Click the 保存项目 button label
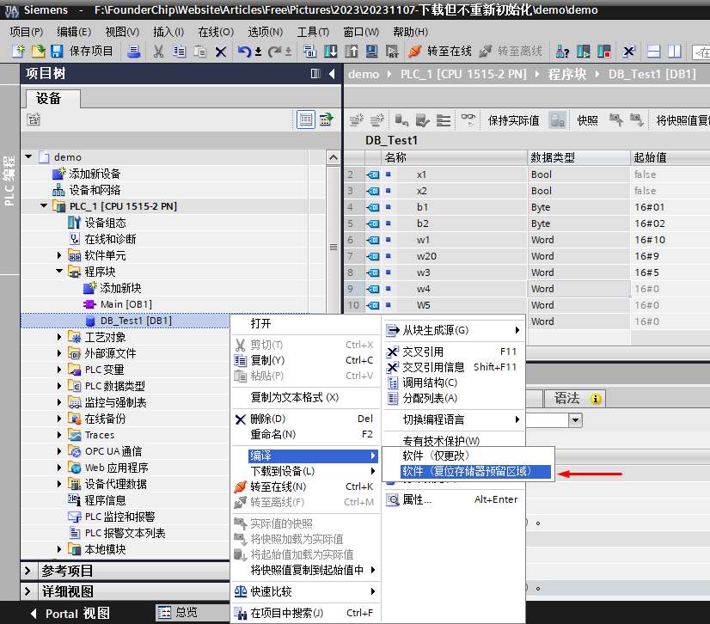The image size is (710, 624). 91,52
